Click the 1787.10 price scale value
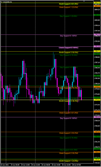The height and width of the screenshot is (167, 101). 97,63
